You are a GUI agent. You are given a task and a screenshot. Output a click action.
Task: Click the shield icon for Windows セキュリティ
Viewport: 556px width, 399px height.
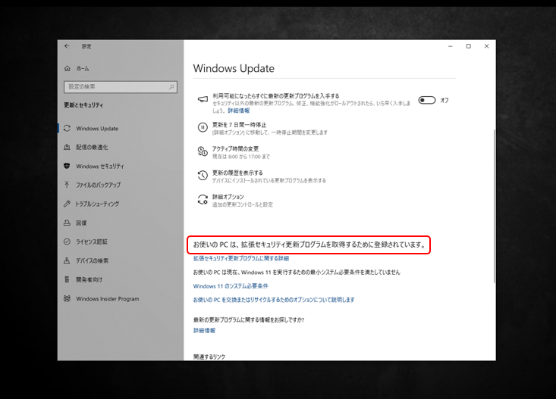[68, 166]
